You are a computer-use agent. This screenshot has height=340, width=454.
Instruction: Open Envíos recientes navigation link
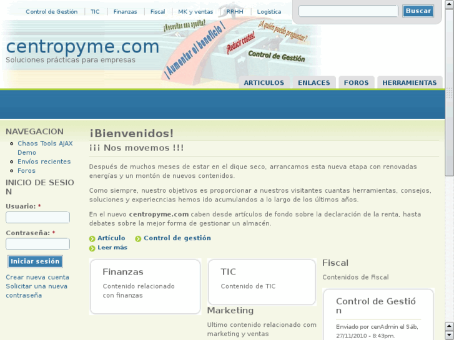(x=44, y=162)
